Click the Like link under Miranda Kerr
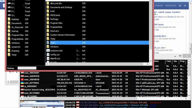This screenshot has height=108, width=192. (x=157, y=41)
